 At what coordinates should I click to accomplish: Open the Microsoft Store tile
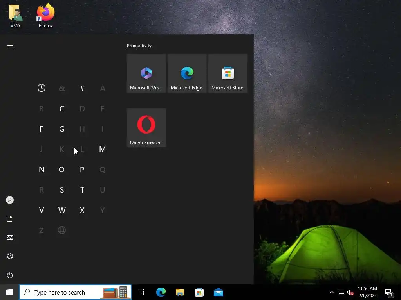[x=228, y=73]
